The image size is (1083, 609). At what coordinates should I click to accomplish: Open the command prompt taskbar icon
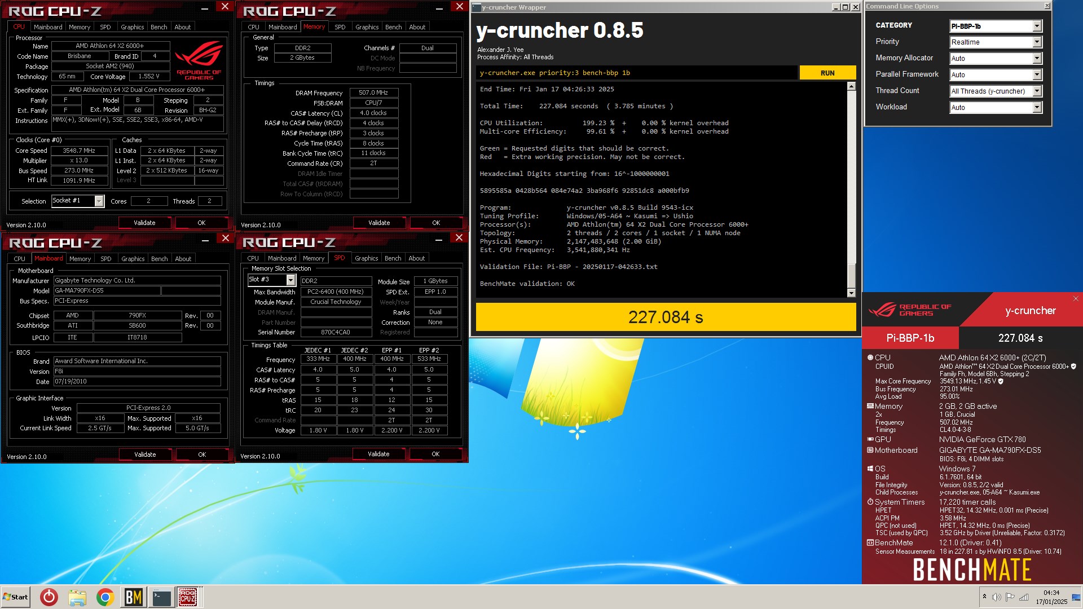tap(161, 597)
